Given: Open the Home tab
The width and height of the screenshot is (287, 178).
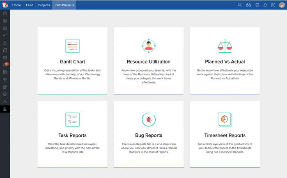Looking at the screenshot, I should (16, 5).
